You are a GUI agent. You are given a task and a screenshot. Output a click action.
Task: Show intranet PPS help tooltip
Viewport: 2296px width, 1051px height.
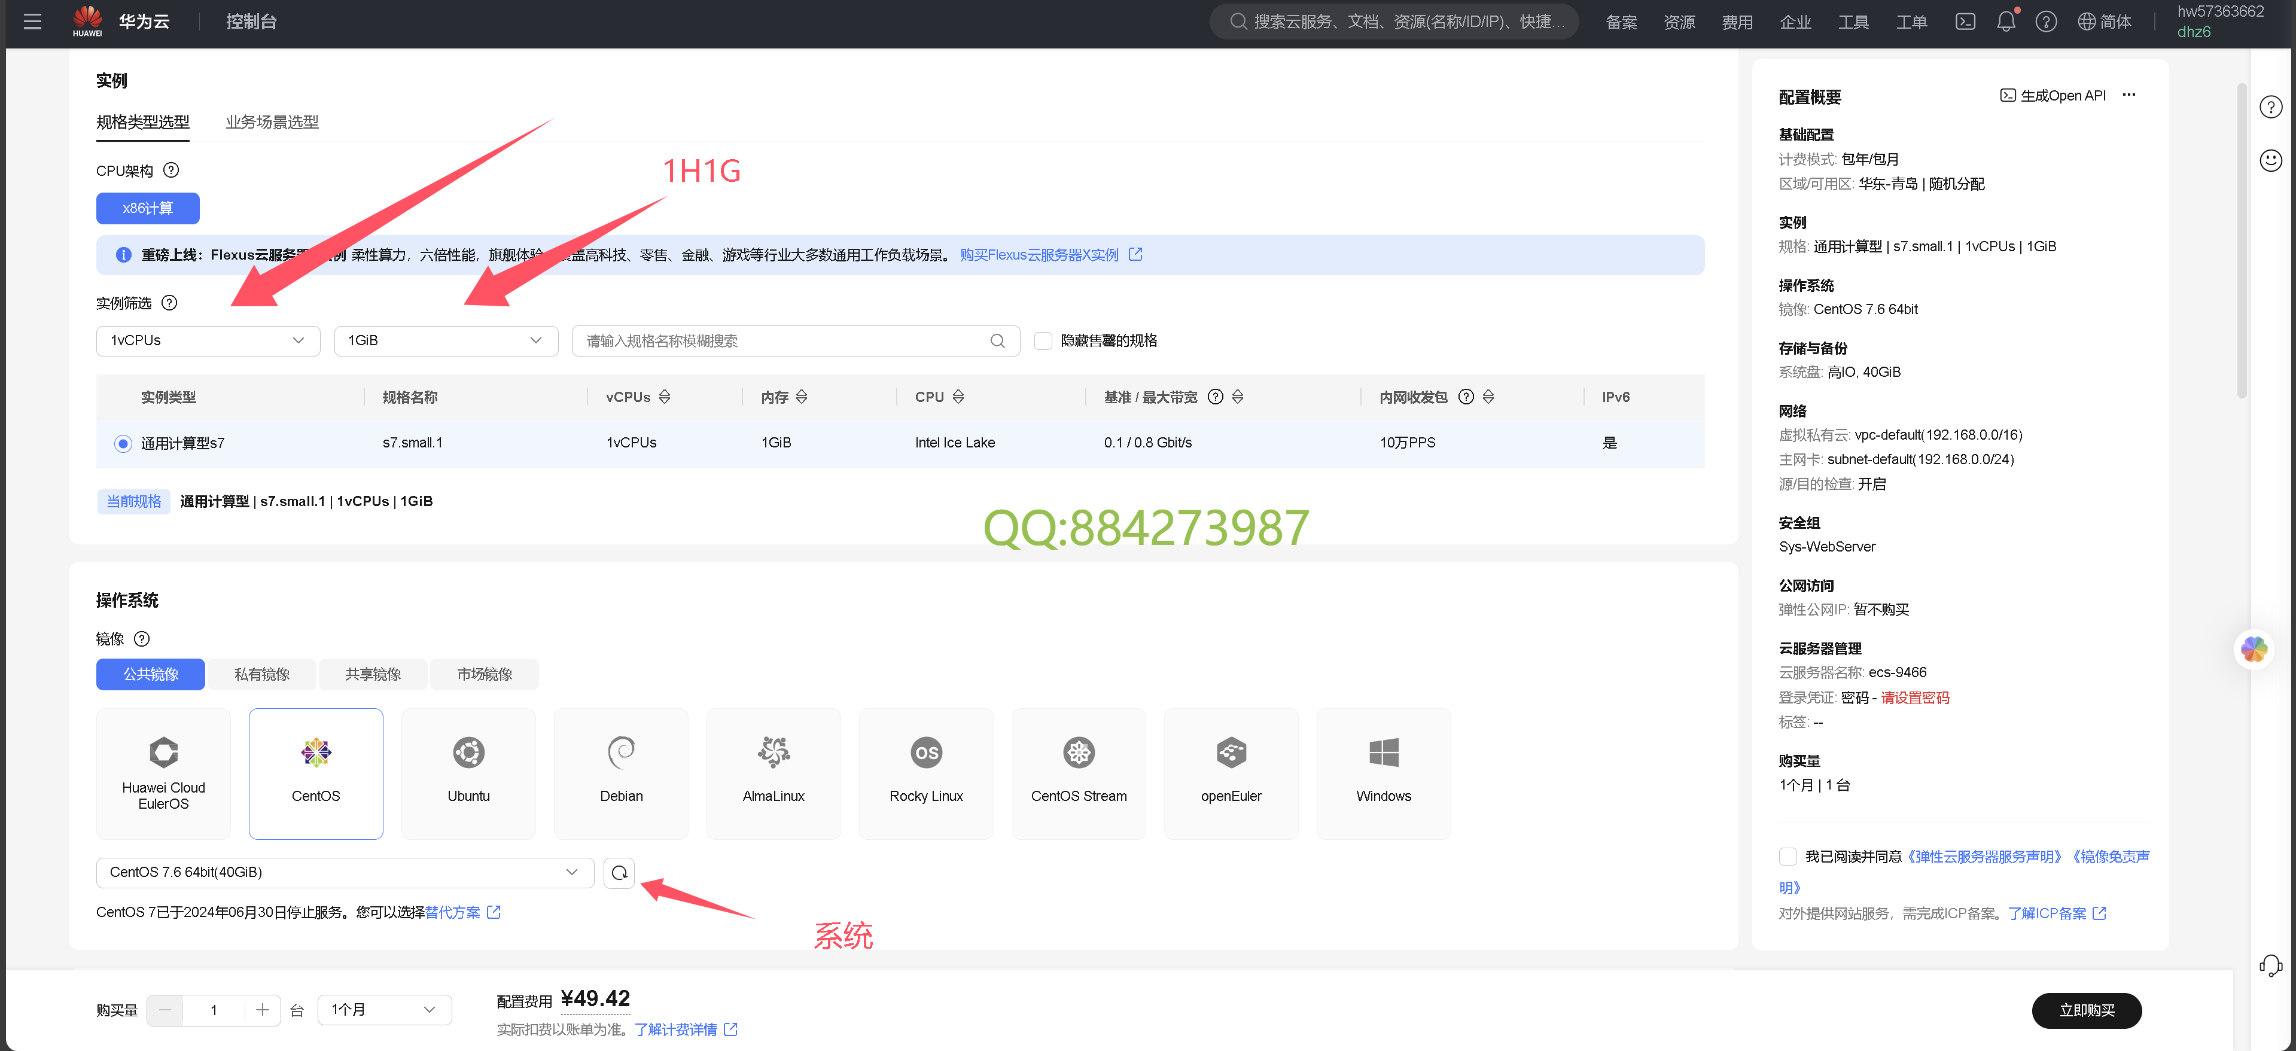pyautogui.click(x=1466, y=397)
